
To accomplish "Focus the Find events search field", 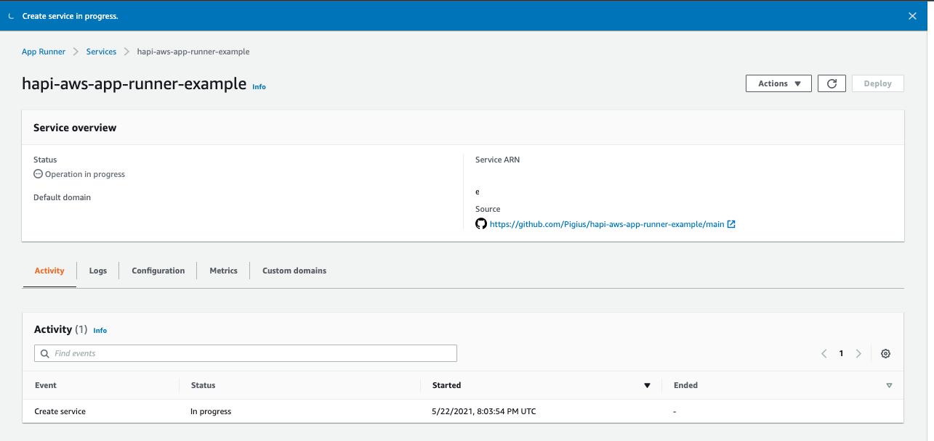I will coord(246,353).
